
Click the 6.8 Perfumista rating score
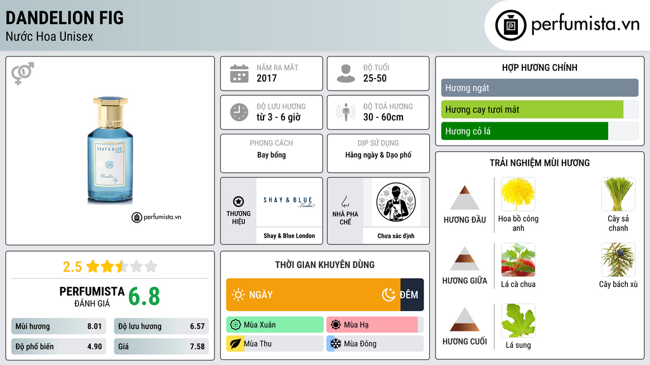[x=144, y=297]
